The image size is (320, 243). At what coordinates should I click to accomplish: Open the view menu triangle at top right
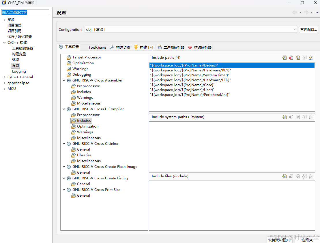click(x=317, y=12)
